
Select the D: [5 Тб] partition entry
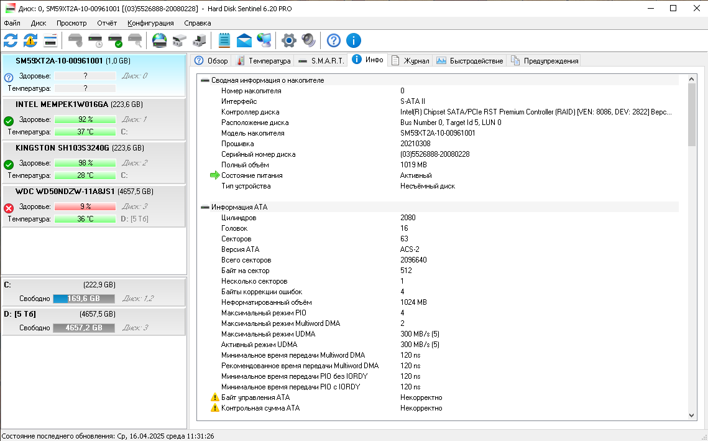93,321
